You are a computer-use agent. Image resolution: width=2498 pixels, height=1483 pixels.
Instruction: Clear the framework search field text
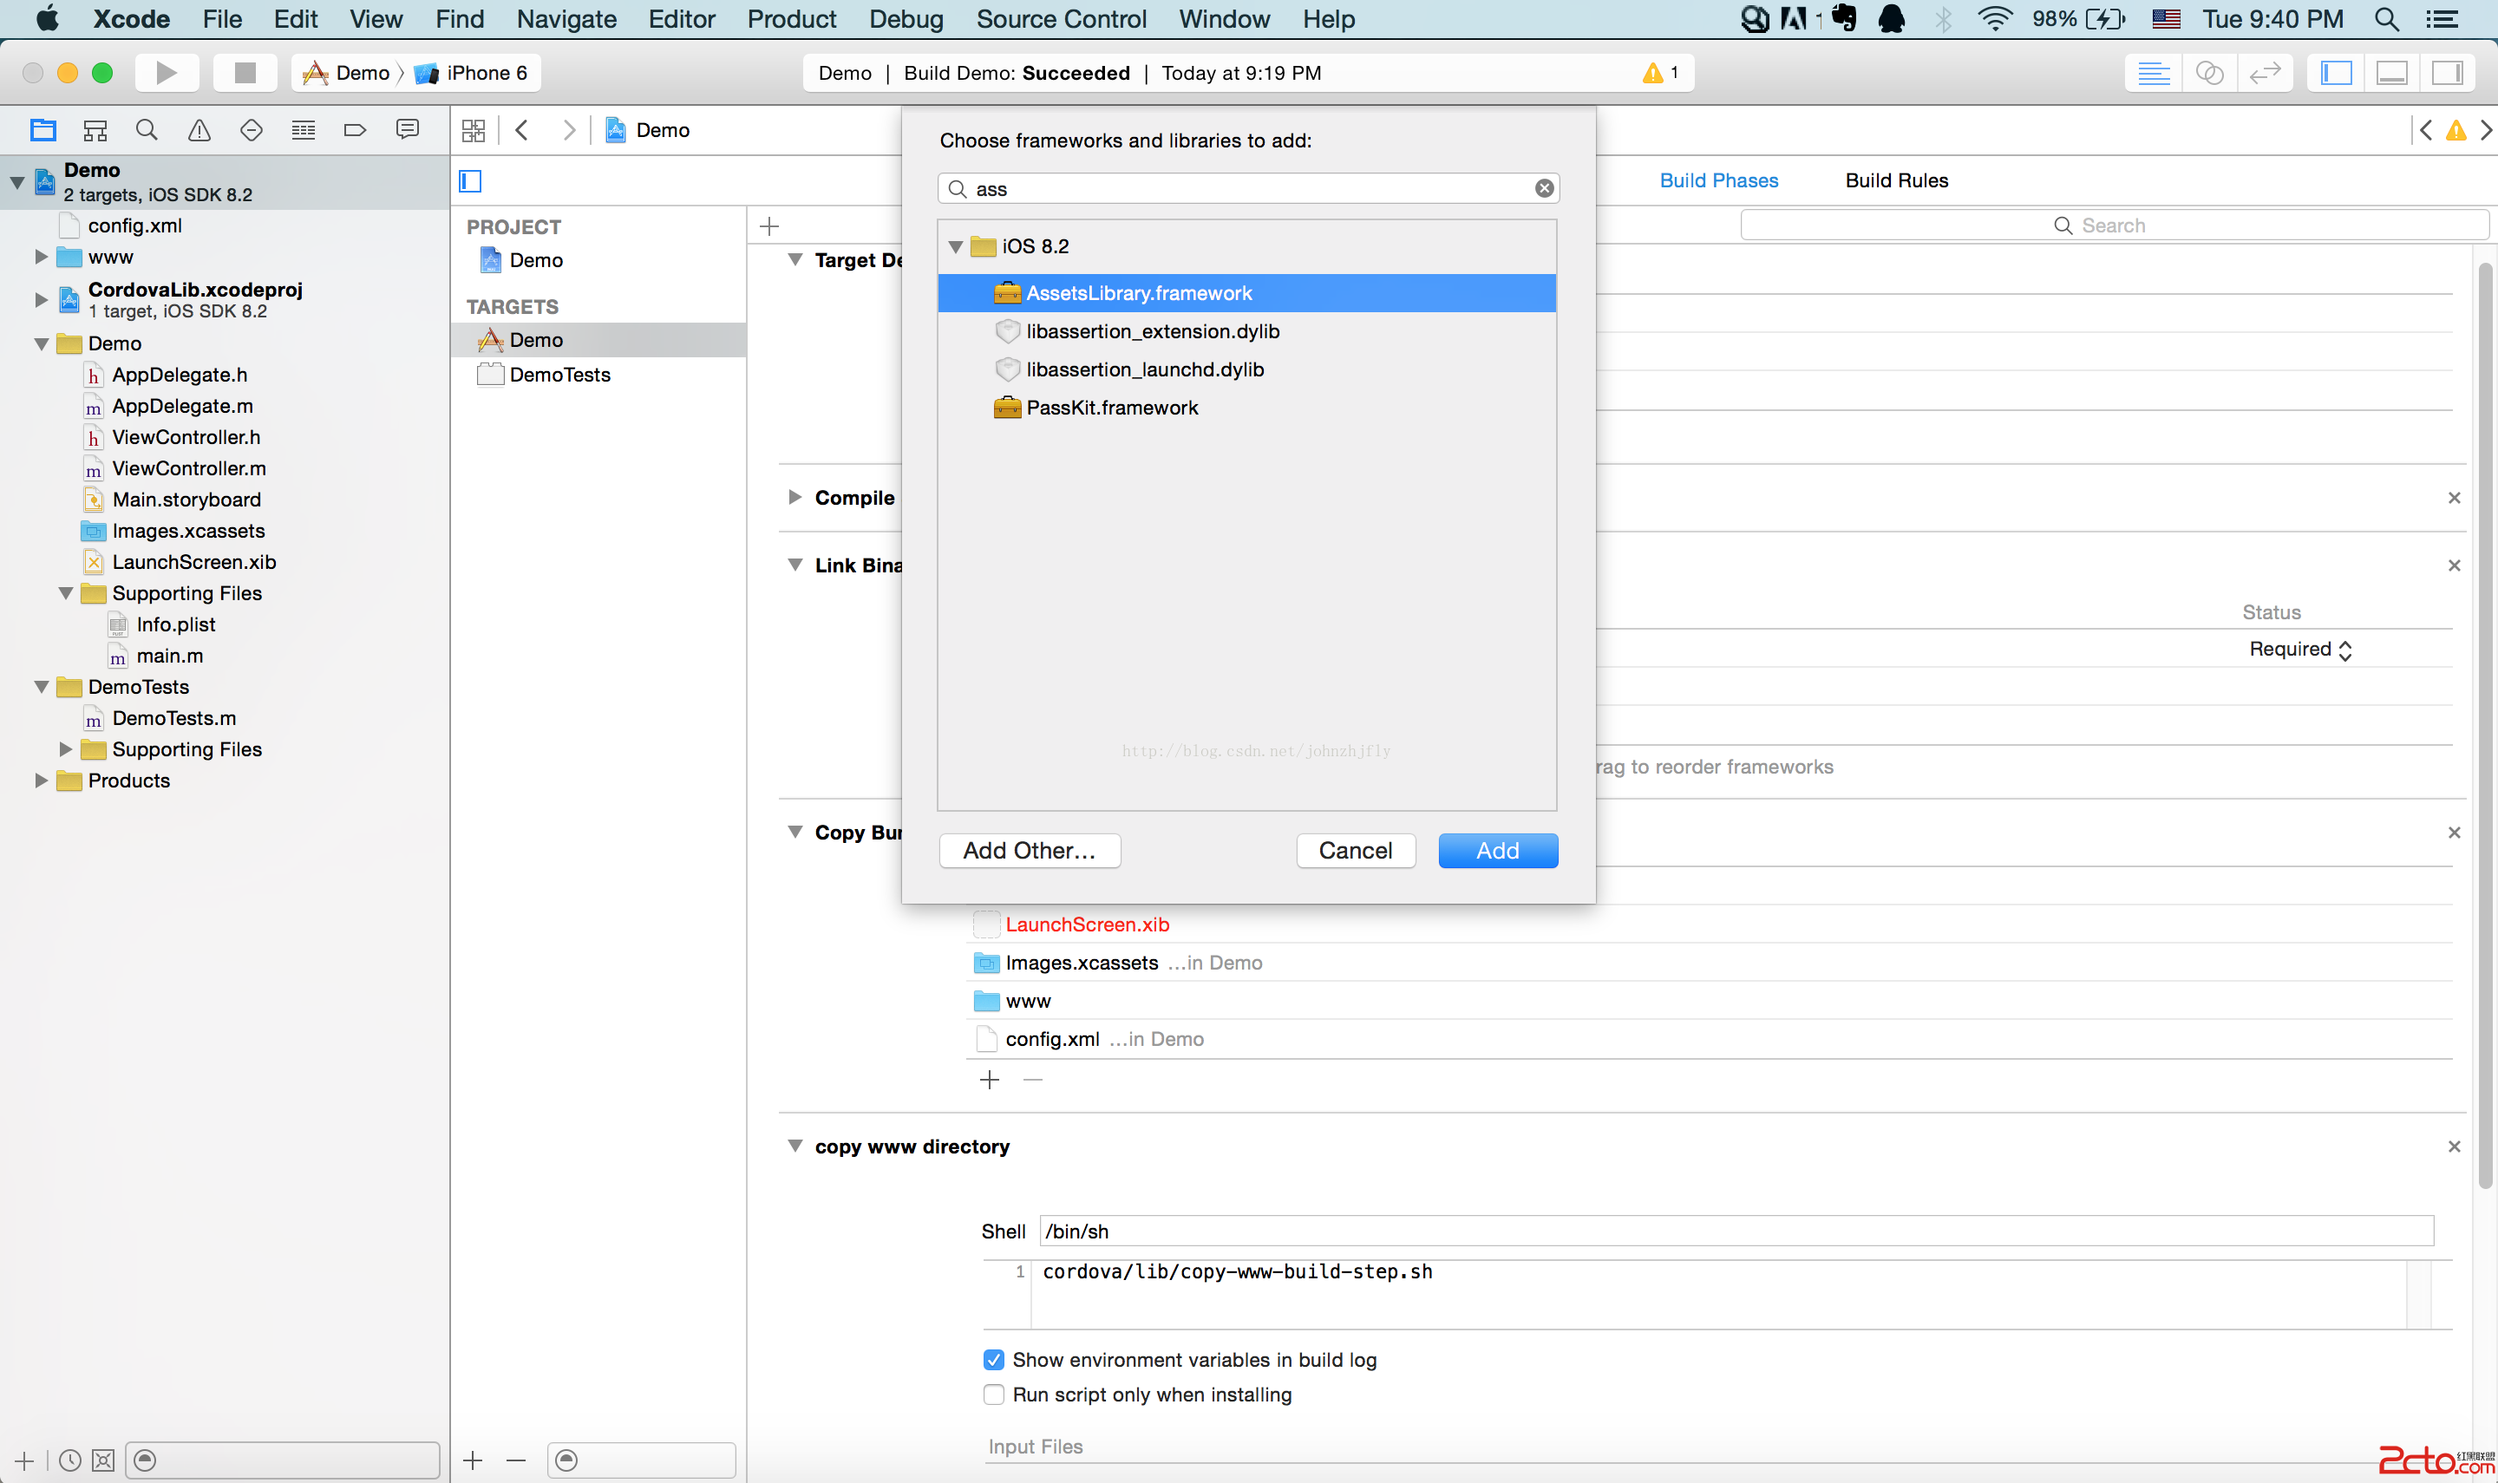1544,189
